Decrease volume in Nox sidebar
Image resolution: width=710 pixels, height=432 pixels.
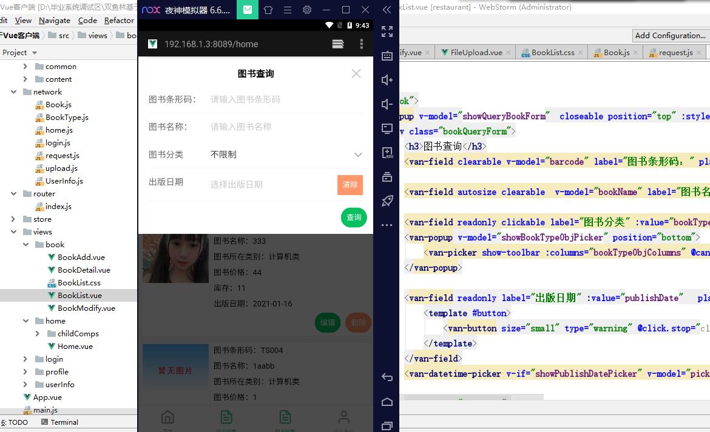pos(387,104)
